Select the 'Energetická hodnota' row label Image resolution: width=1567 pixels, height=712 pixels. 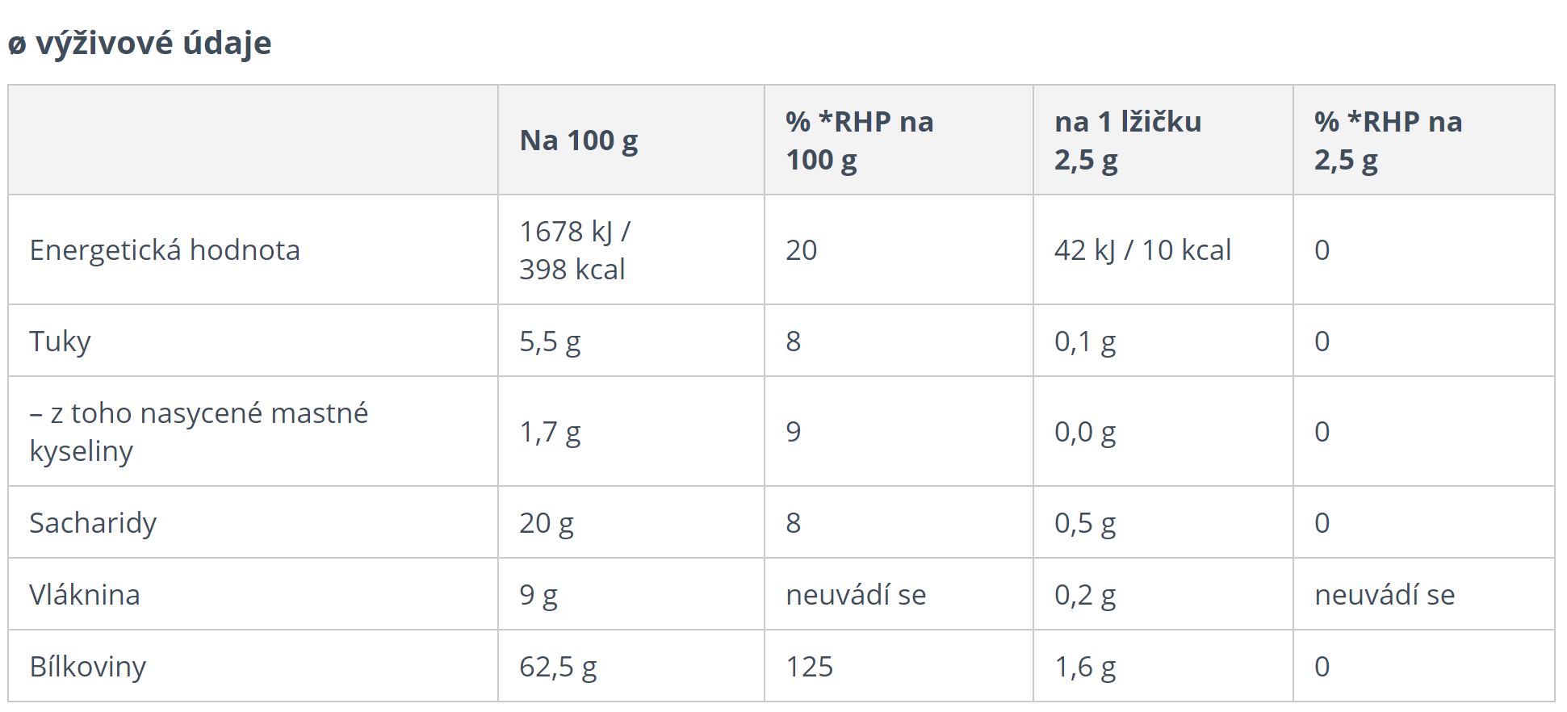[x=165, y=250]
